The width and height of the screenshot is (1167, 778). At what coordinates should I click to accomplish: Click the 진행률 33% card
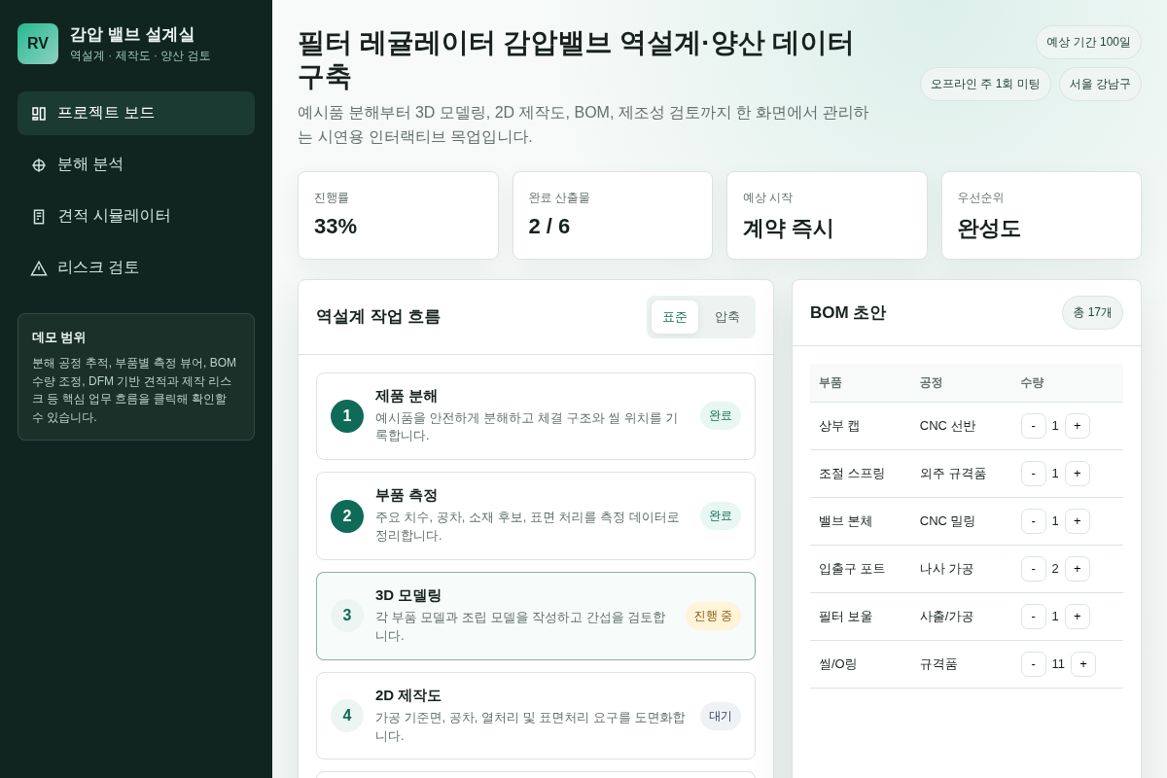[398, 216]
